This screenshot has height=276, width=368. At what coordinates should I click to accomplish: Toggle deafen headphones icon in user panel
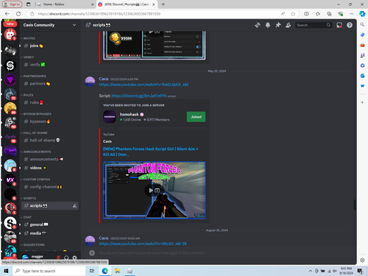click(x=66, y=258)
